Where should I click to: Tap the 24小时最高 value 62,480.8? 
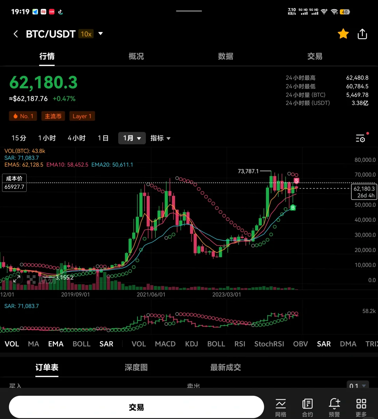coord(357,78)
